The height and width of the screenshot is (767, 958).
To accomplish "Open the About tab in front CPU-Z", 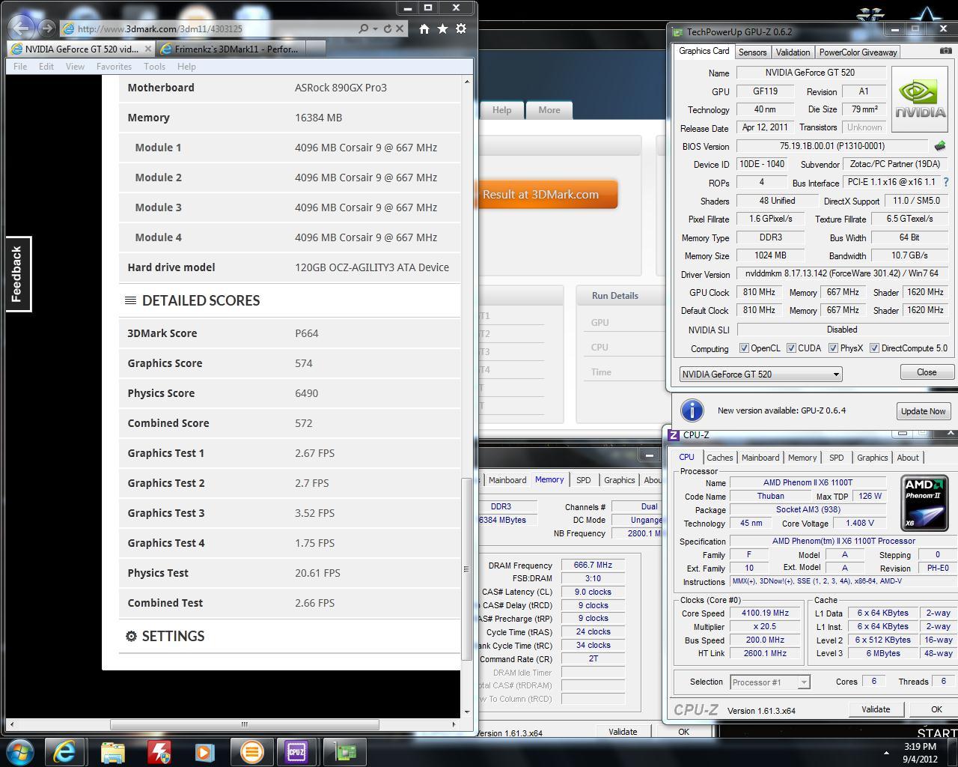I will tap(908, 458).
